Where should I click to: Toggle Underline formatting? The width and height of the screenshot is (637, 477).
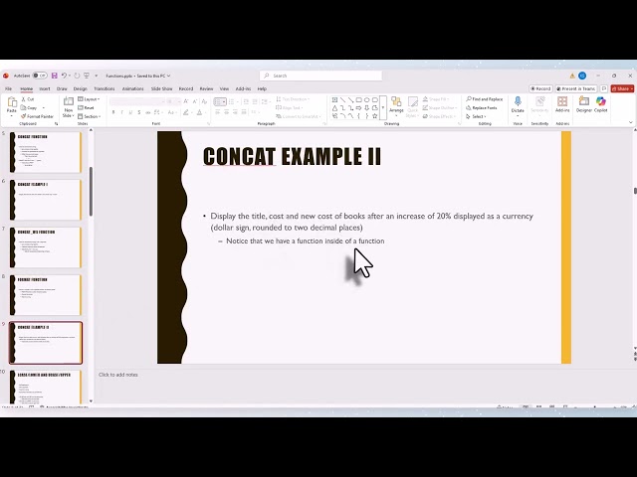[x=130, y=112]
